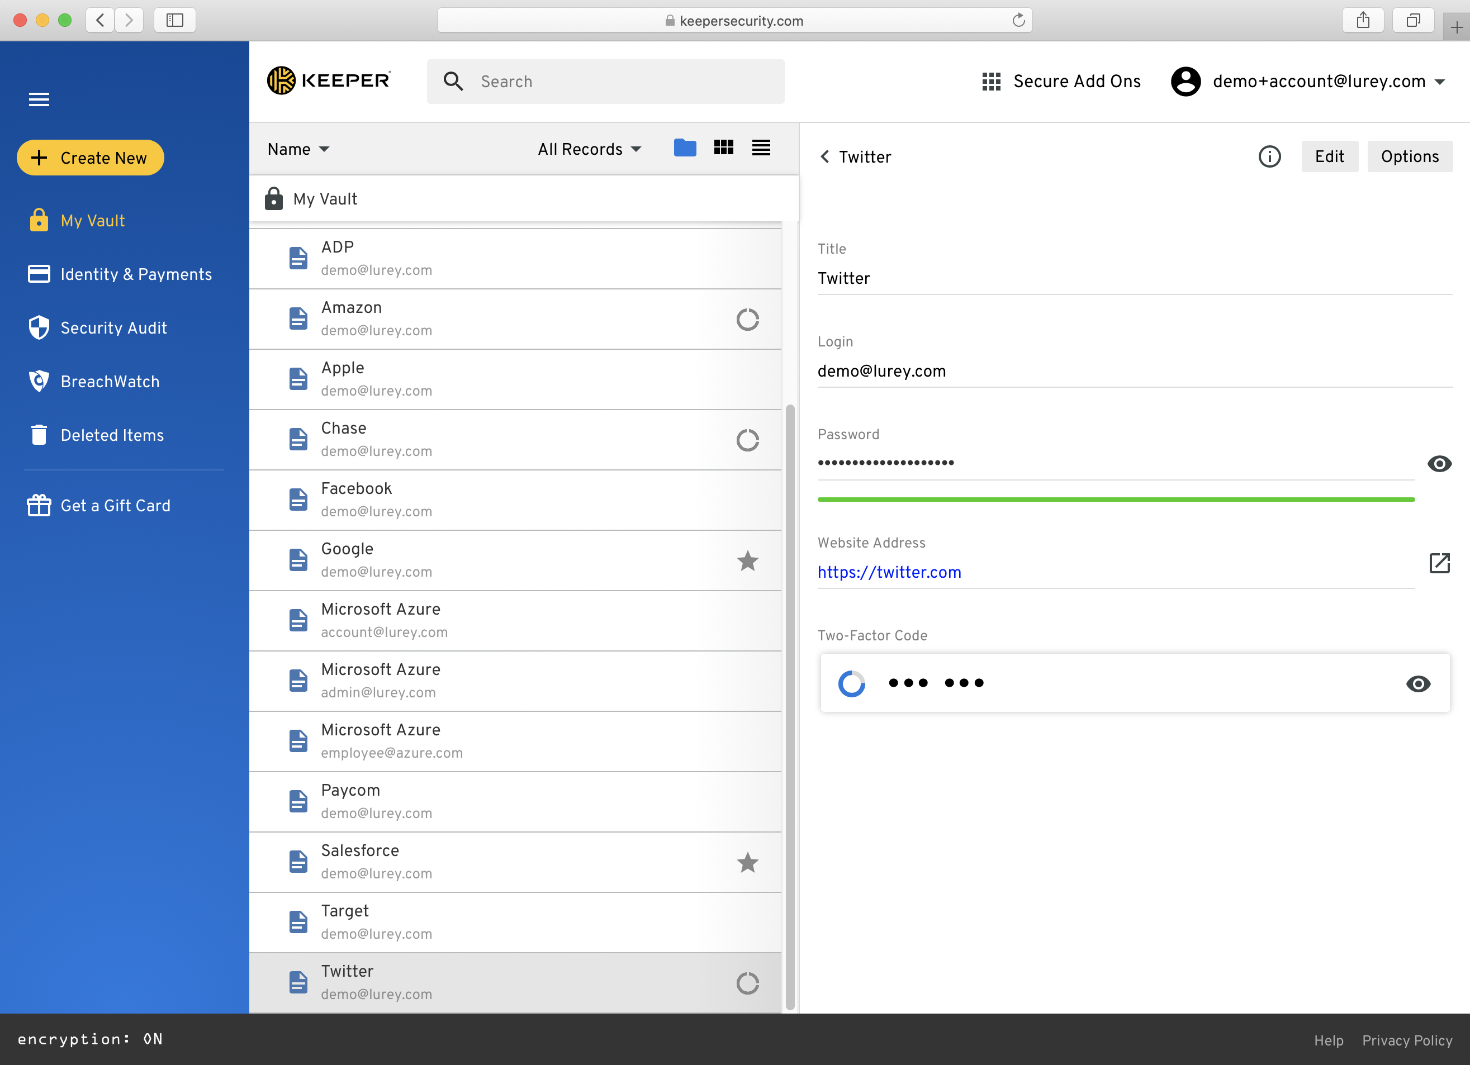Open the Options menu
The height and width of the screenshot is (1065, 1470).
pyautogui.click(x=1409, y=157)
